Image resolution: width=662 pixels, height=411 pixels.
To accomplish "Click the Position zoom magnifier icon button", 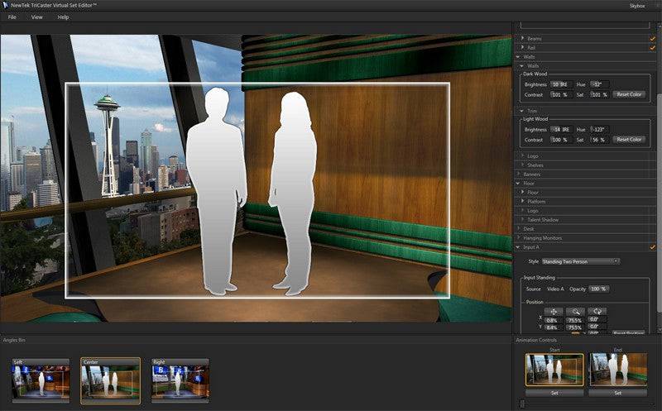I will pyautogui.click(x=575, y=312).
